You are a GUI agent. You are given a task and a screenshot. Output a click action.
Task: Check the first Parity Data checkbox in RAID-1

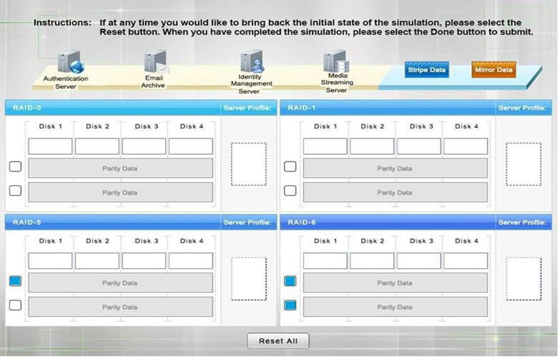[x=290, y=167]
